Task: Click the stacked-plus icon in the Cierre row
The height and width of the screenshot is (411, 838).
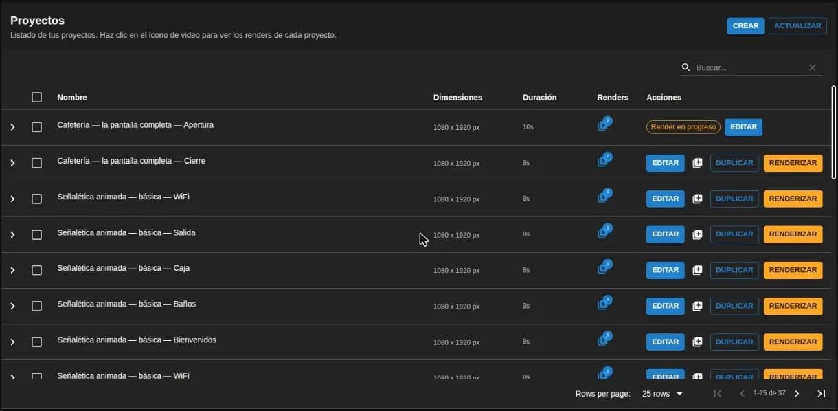Action: point(697,163)
